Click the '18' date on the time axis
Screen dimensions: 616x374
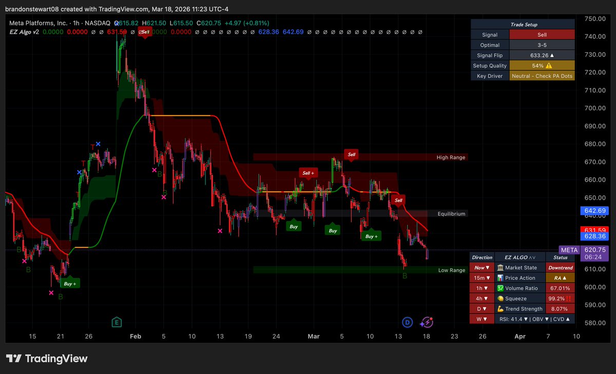coord(427,337)
